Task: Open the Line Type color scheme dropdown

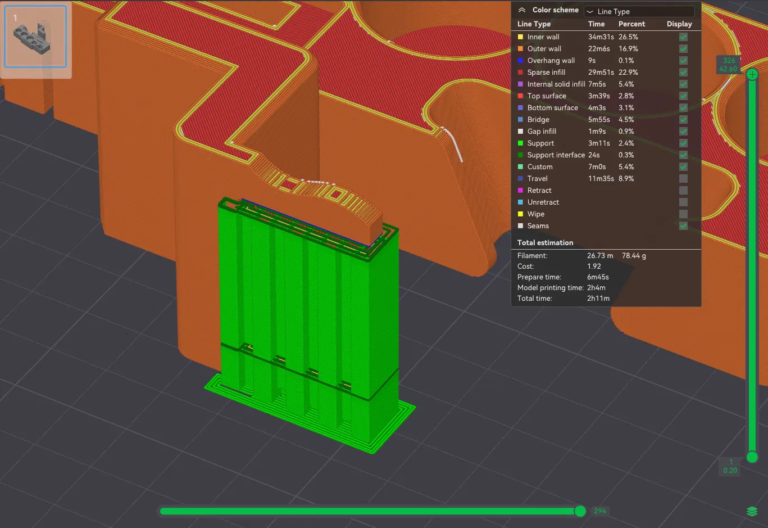Action: click(639, 11)
